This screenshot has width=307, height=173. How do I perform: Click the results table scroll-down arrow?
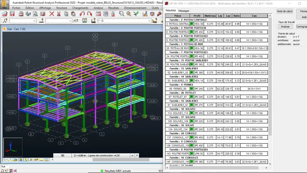(270, 164)
